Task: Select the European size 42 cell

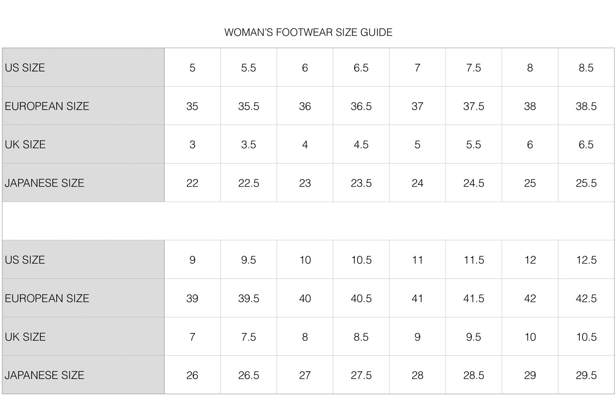Action: tap(530, 298)
